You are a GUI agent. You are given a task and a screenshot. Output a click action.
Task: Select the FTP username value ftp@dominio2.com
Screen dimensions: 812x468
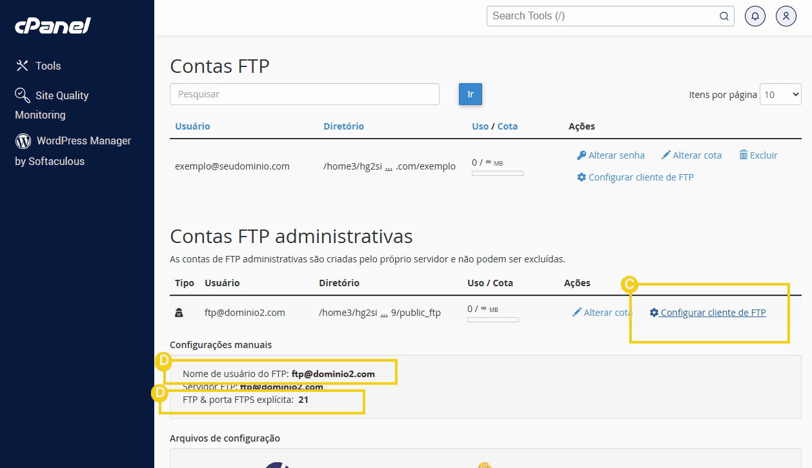[333, 374]
